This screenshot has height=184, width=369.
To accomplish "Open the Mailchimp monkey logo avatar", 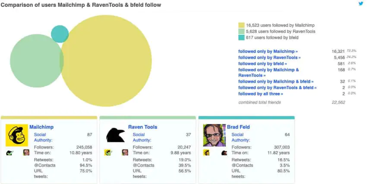I will [17, 135].
